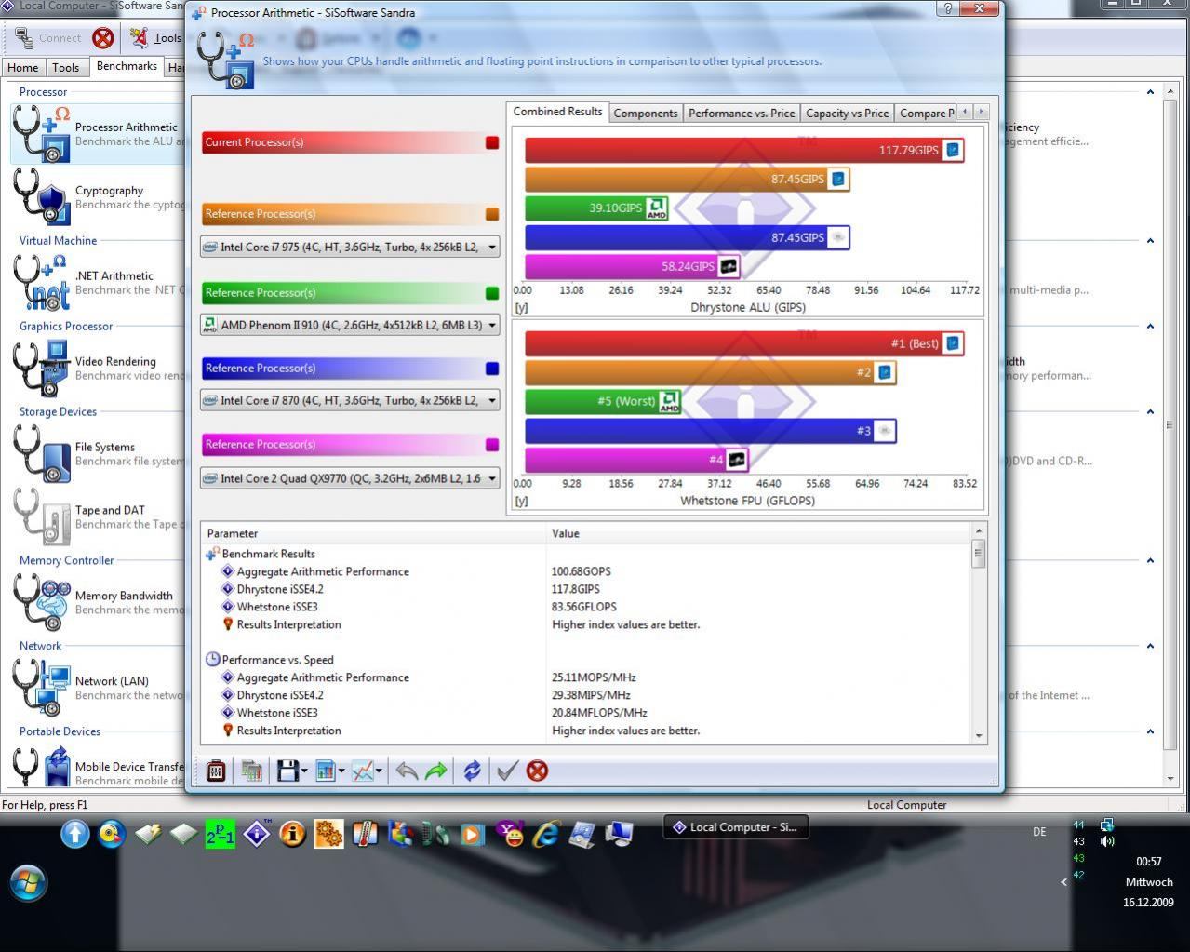Open the line graph icon dropdown arrow
Viewport: 1190px width, 952px height.
click(x=379, y=771)
